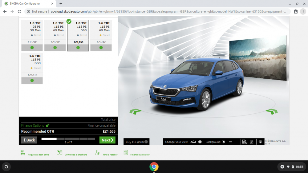This screenshot has width=308, height=173.
Task: Switch to exterior car view
Action: point(193,142)
